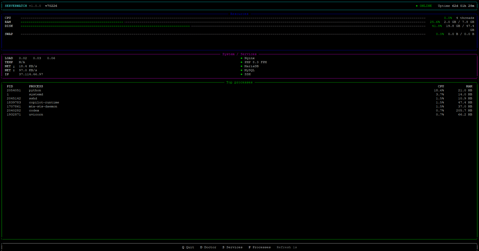The image size is (479, 251).
Task: Click the status dot beside SSH
Action: pyautogui.click(x=242, y=74)
